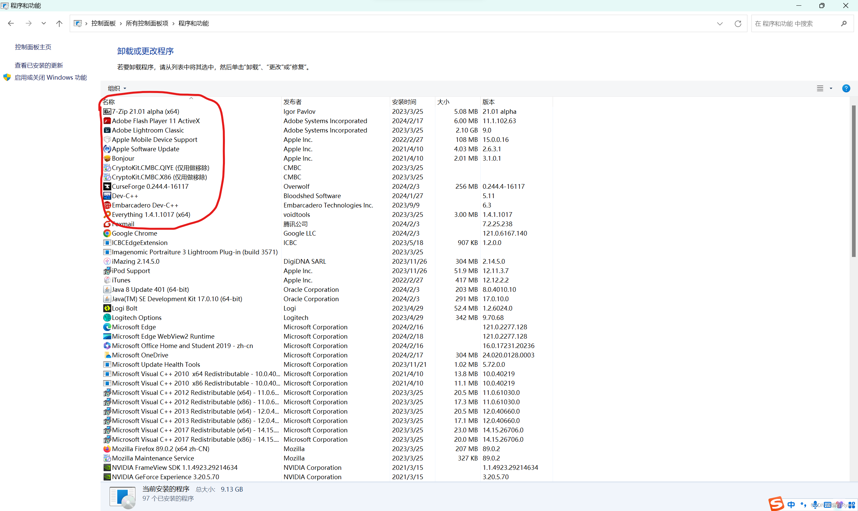
Task: Click the refresh button in address bar
Action: coord(738,24)
